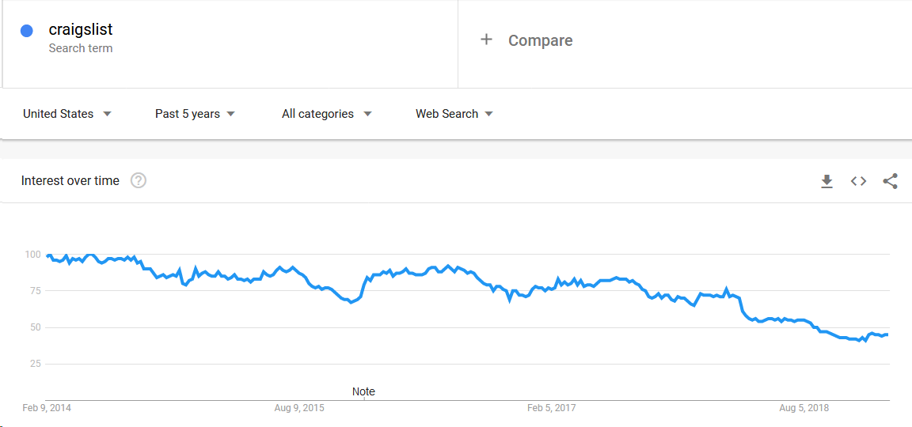This screenshot has height=427, width=912.
Task: Click the Interest over time heading
Action: tap(70, 181)
